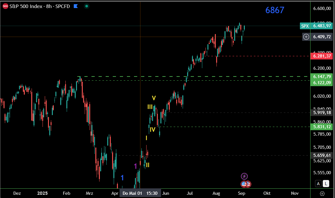This screenshot has height=198, width=335.
Task: Select the green 6.147,79 price level label
Action: (322, 76)
